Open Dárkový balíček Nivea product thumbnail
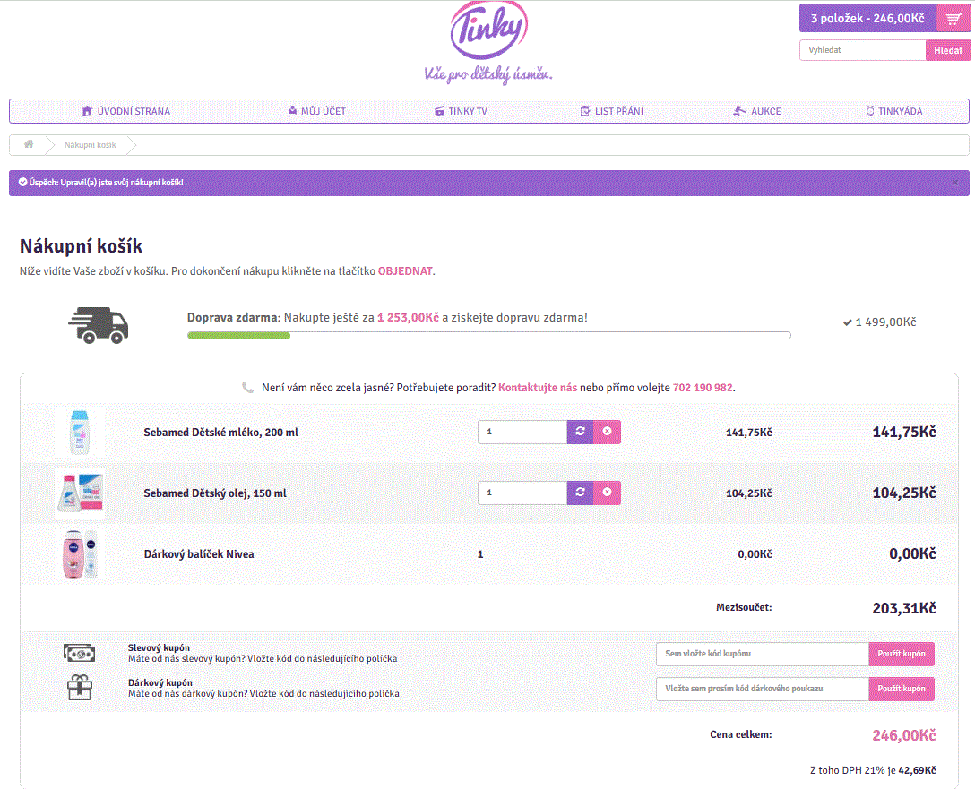Image resolution: width=975 pixels, height=789 pixels. 80,554
